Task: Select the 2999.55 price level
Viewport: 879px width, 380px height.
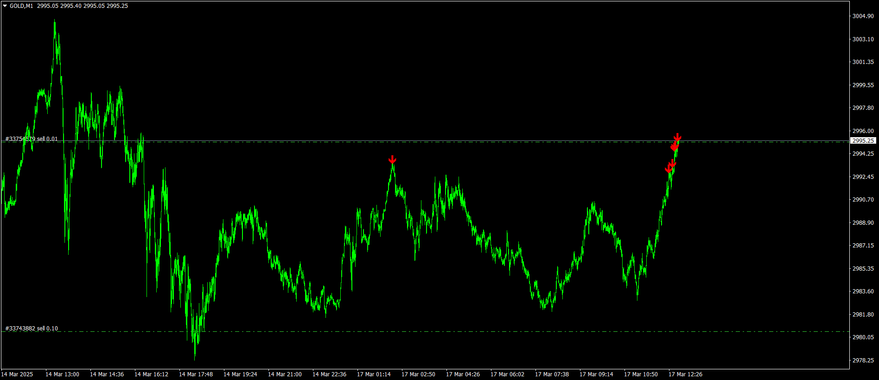Action: coord(863,85)
